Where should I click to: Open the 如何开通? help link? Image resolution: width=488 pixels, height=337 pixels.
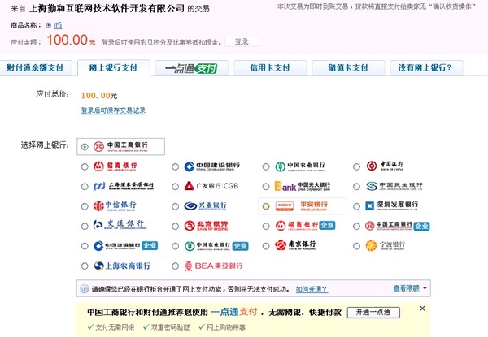coord(311,288)
